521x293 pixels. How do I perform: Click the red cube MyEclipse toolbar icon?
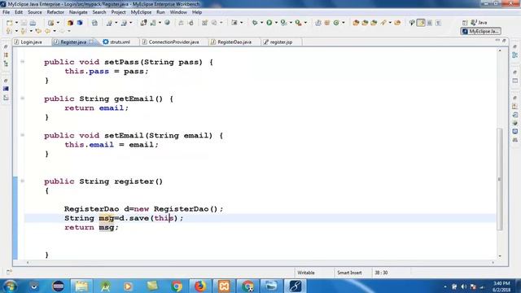pos(70,23)
